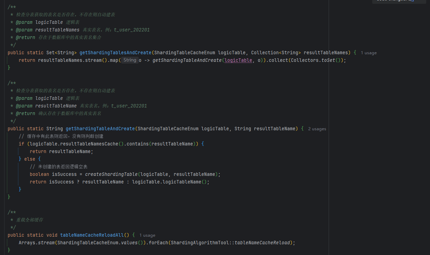This screenshot has height=255, width=430.
Task: Click the 'void' keyword
Action: coord(52,235)
